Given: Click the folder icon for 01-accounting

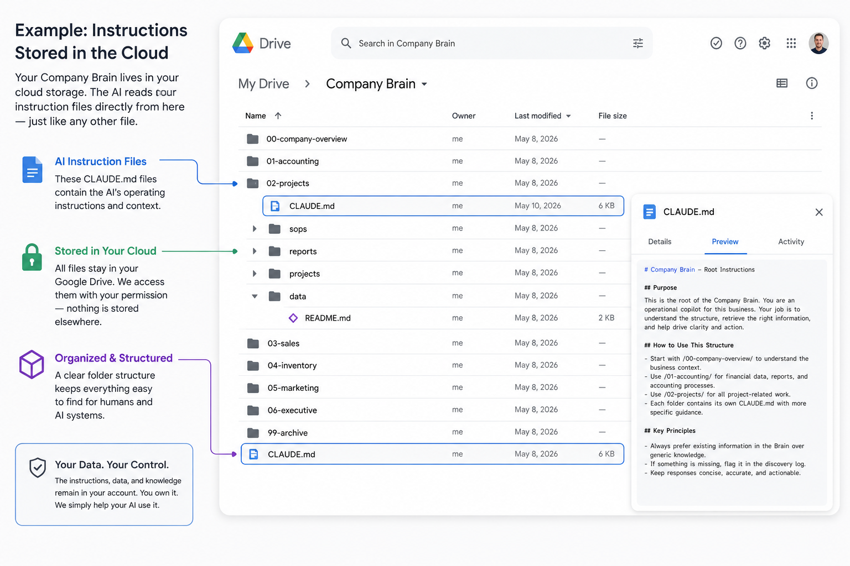Looking at the screenshot, I should tap(253, 161).
